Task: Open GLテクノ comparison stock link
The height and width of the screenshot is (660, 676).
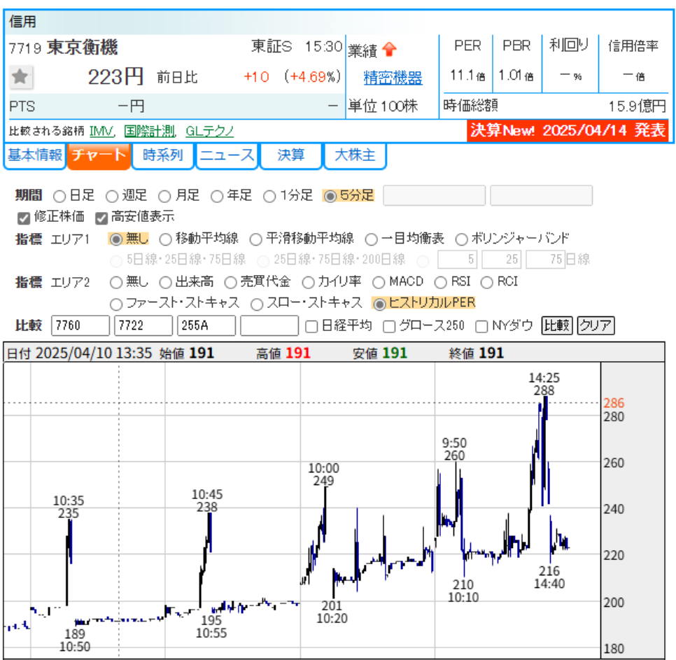Action: 209,131
